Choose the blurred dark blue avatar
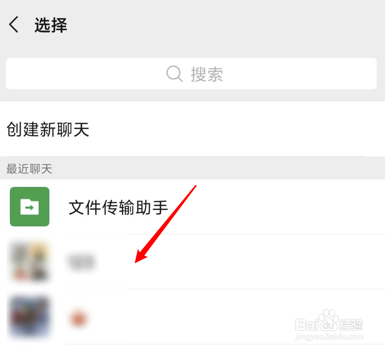The image size is (385, 350). pyautogui.click(x=29, y=317)
